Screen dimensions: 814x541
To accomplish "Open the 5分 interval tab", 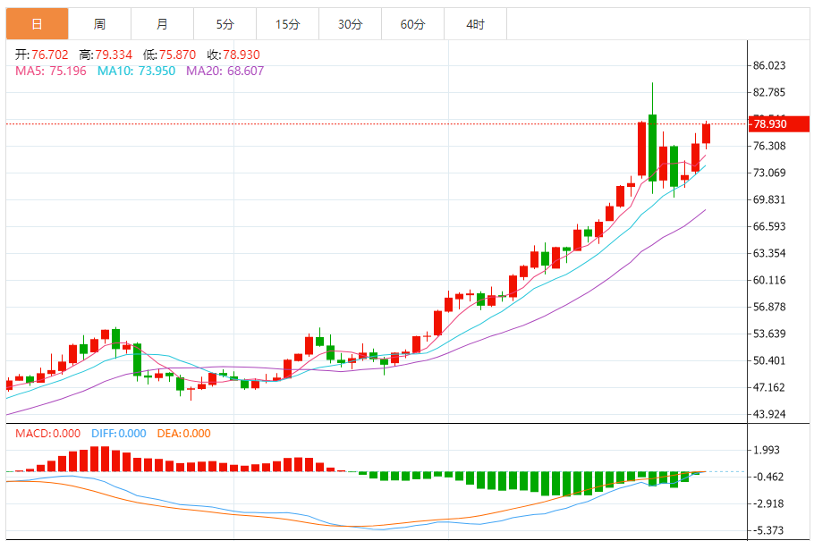I will coord(225,24).
